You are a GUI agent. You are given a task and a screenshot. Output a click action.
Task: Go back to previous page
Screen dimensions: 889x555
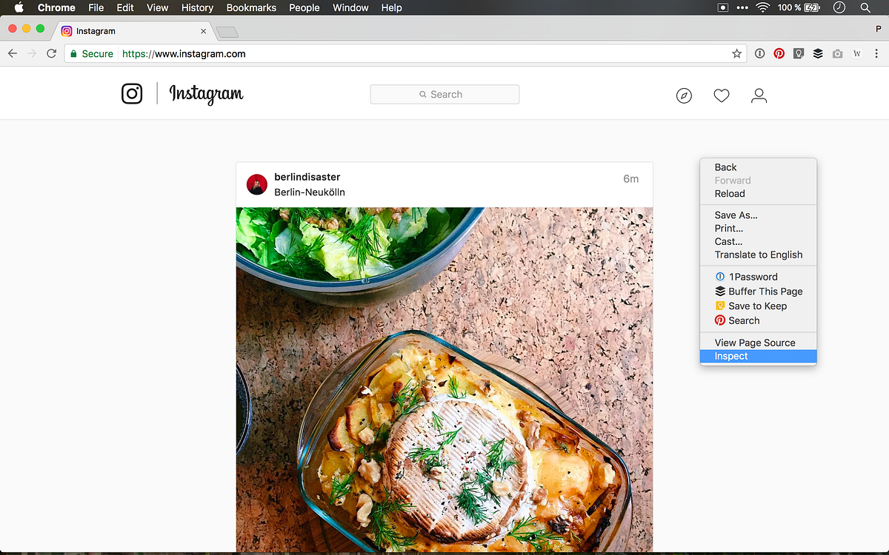click(x=13, y=53)
